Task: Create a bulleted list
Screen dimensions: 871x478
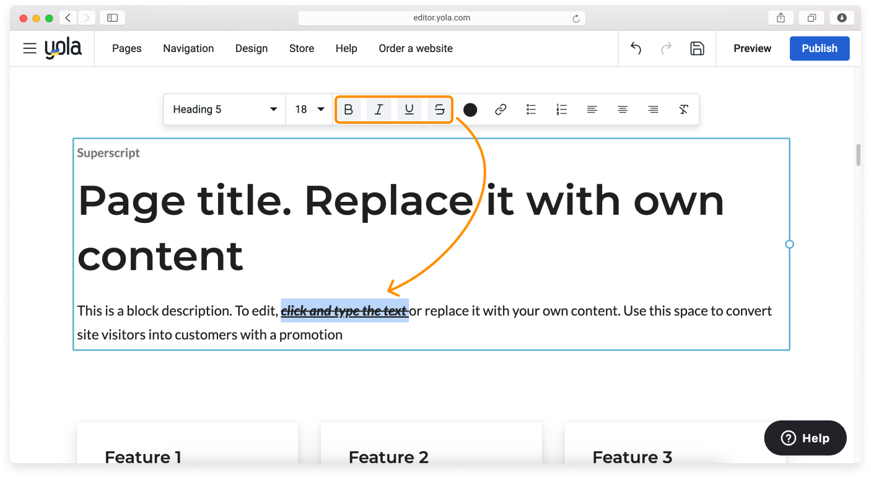Action: coord(531,109)
